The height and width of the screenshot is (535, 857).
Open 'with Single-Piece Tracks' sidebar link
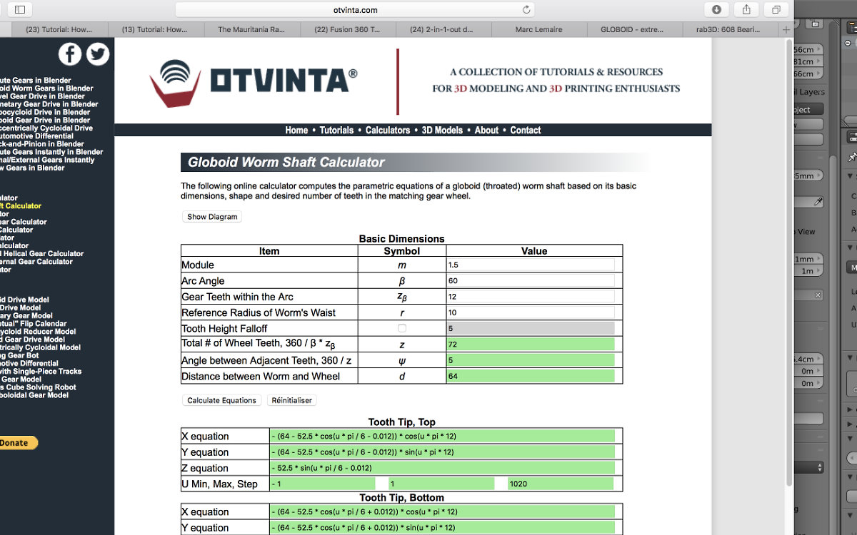pos(41,371)
